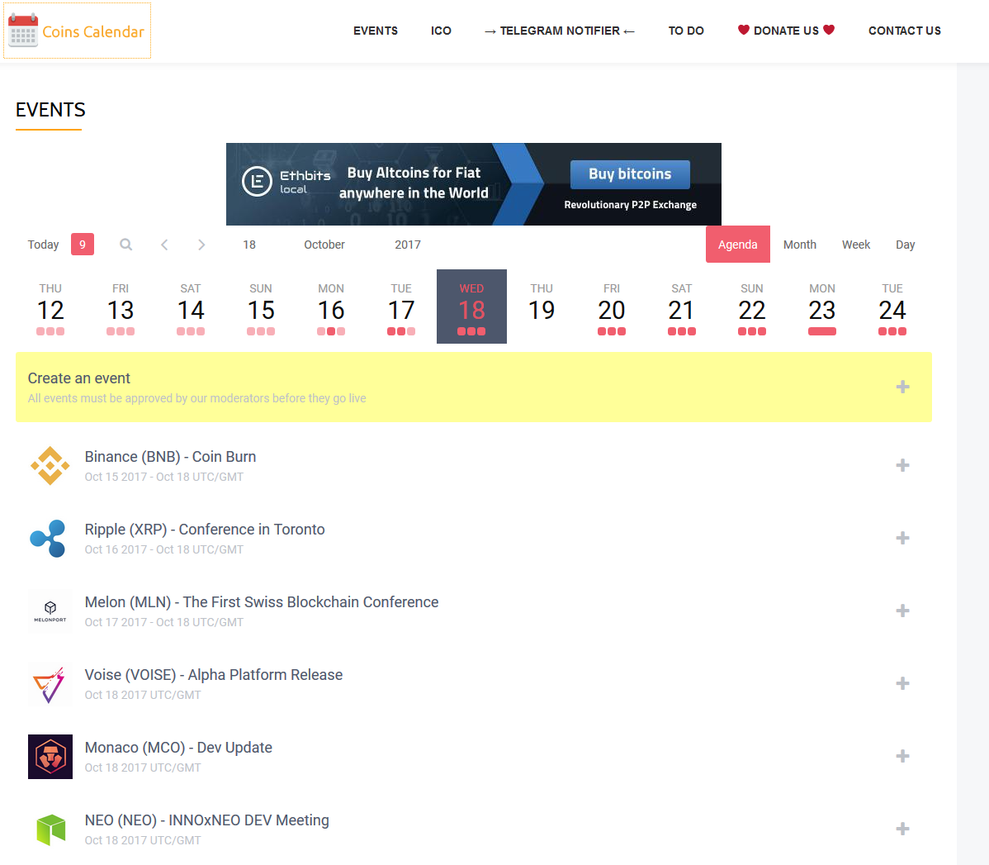
Task: Click the Binance coin logo
Action: point(50,466)
